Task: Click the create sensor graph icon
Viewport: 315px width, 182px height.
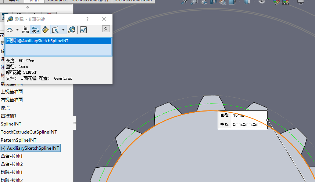Action: tap(83, 30)
